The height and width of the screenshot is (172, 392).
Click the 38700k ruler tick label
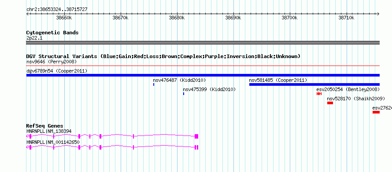coord(290,18)
